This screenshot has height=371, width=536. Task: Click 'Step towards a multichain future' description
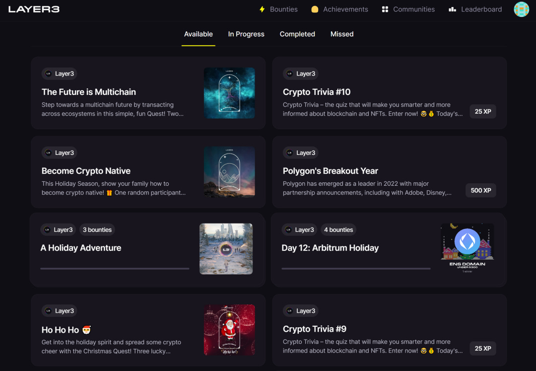[x=113, y=109]
